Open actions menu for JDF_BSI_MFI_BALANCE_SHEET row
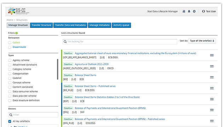 click(x=212, y=55)
